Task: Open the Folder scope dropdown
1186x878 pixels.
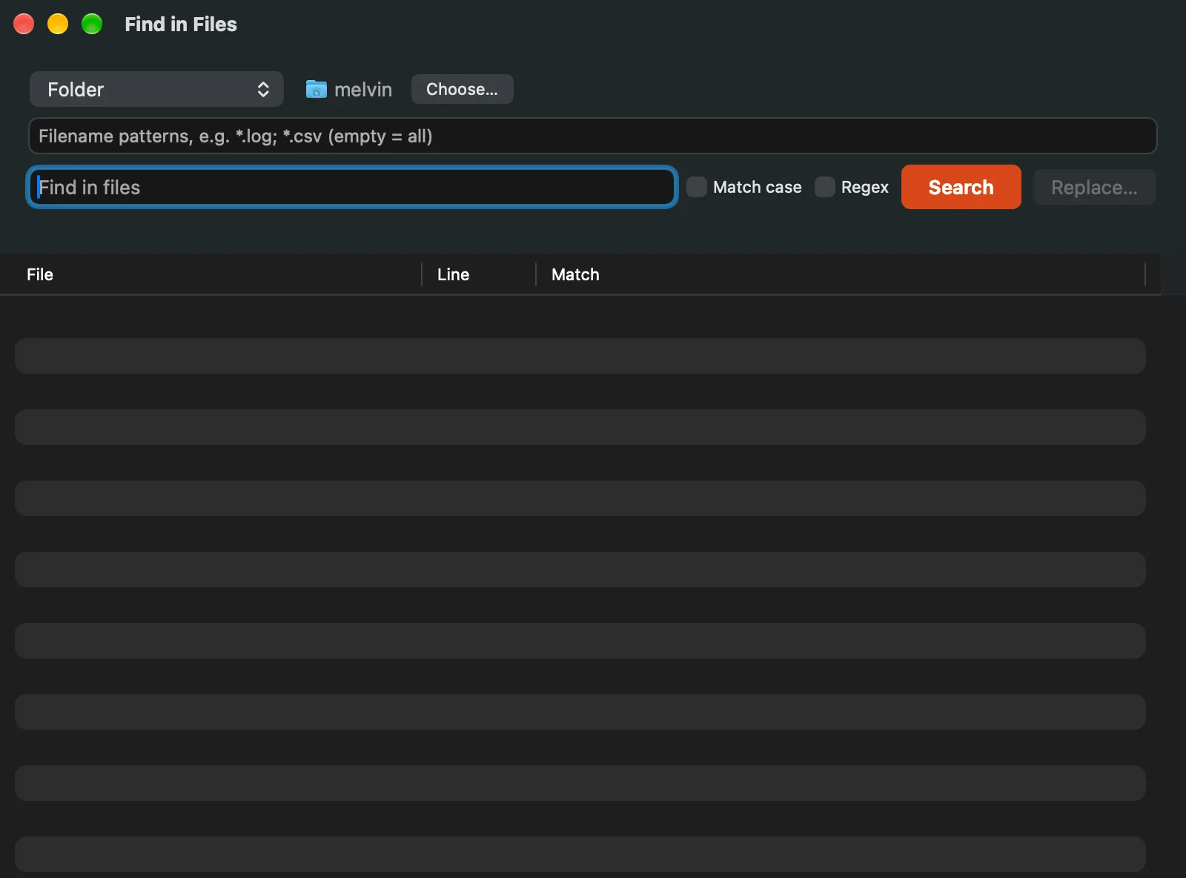Action: point(156,90)
